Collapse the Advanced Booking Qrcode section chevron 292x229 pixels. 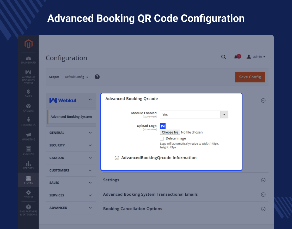coord(263,100)
